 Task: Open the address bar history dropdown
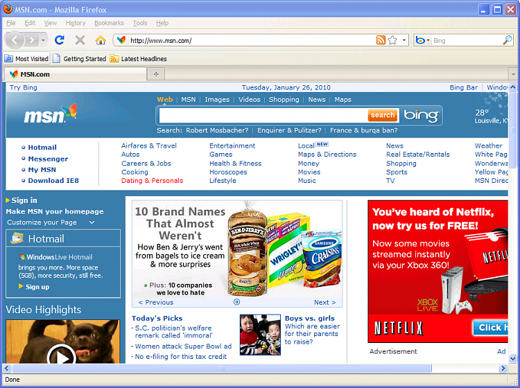coord(404,40)
